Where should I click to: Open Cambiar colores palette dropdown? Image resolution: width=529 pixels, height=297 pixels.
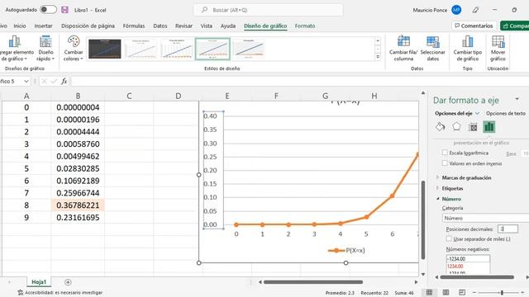point(74,49)
